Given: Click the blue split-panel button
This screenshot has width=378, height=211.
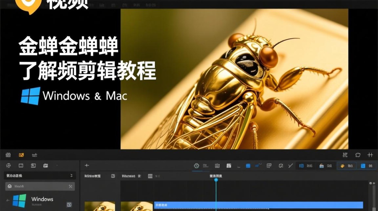Looking at the screenshot, I should click(305, 166).
